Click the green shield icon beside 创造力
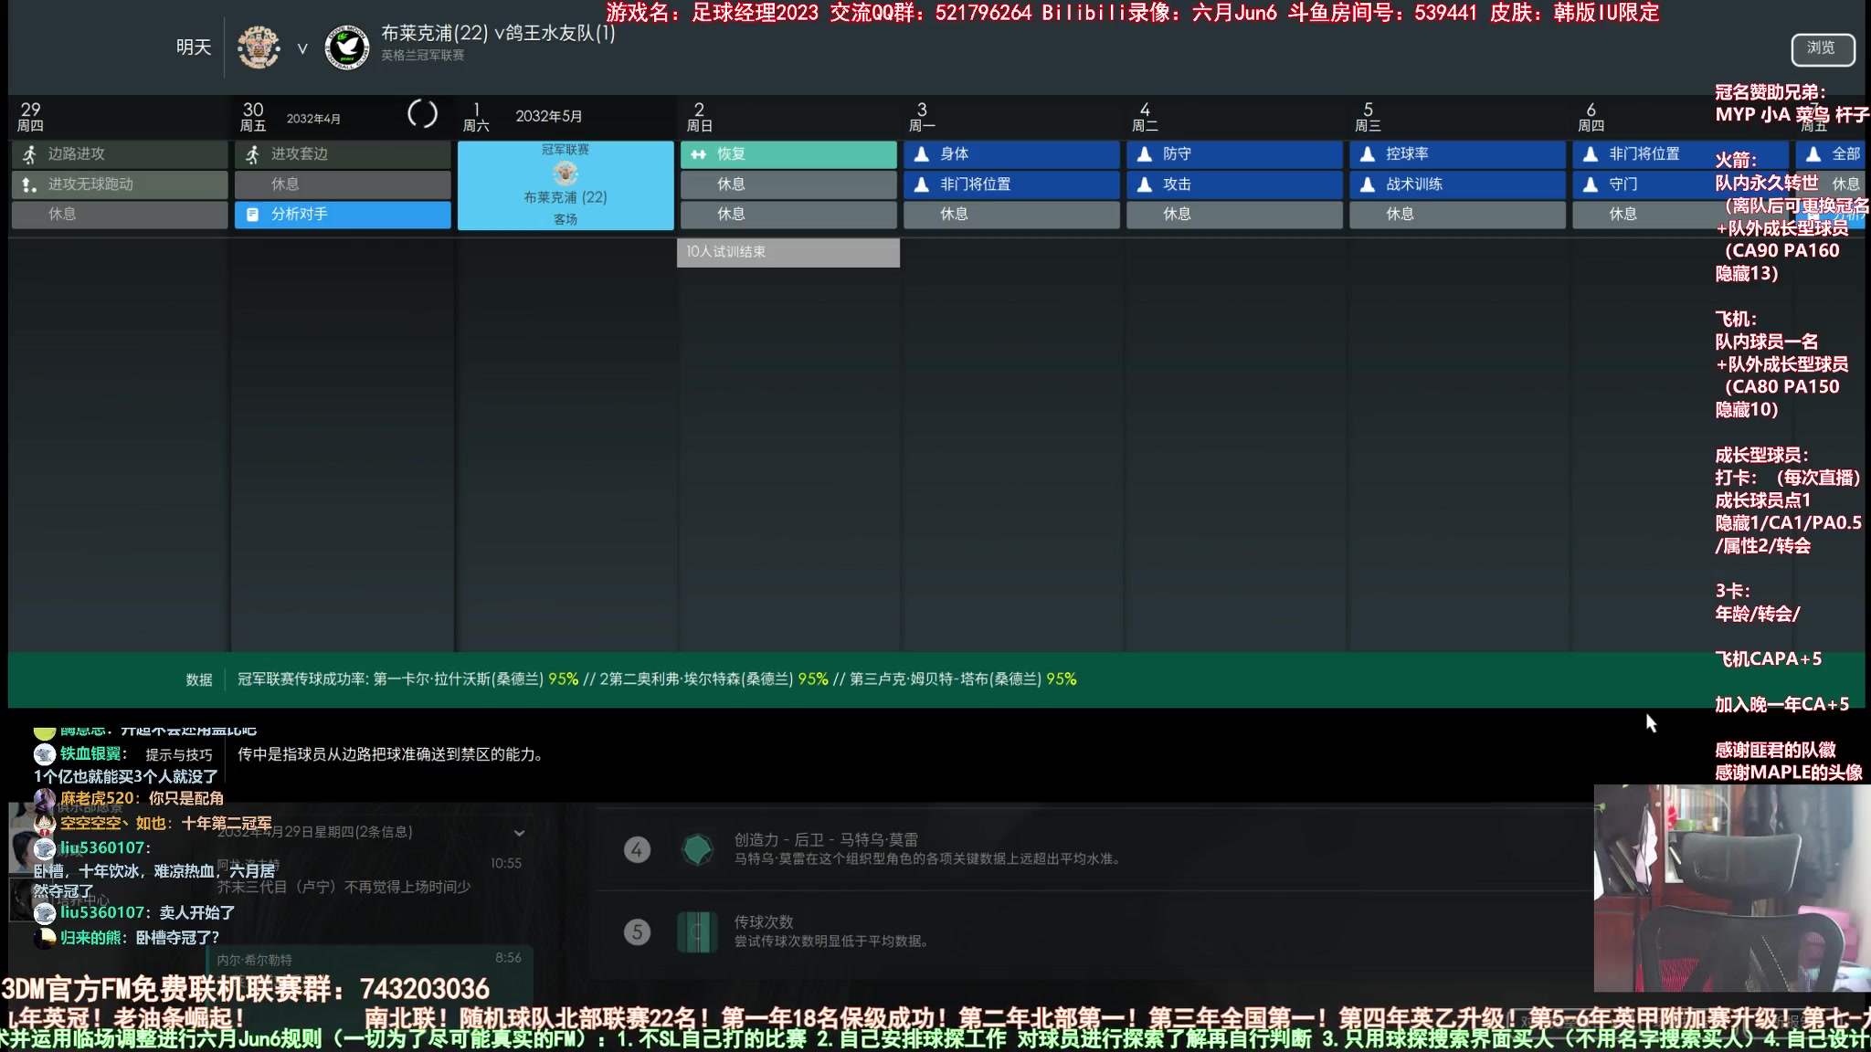 (698, 850)
